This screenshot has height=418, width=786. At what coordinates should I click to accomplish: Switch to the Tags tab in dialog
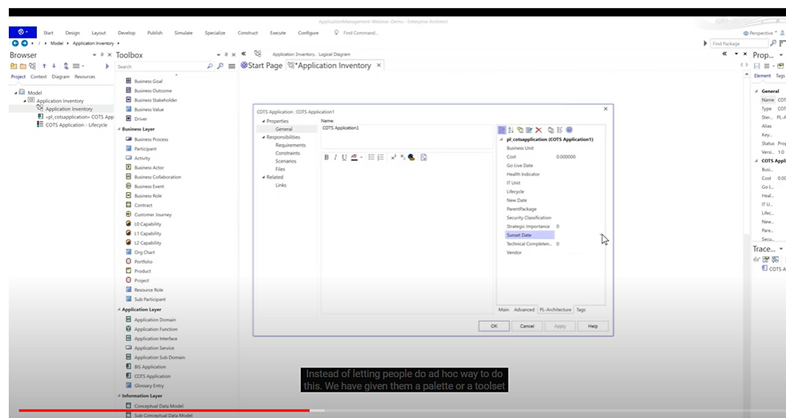pos(581,310)
